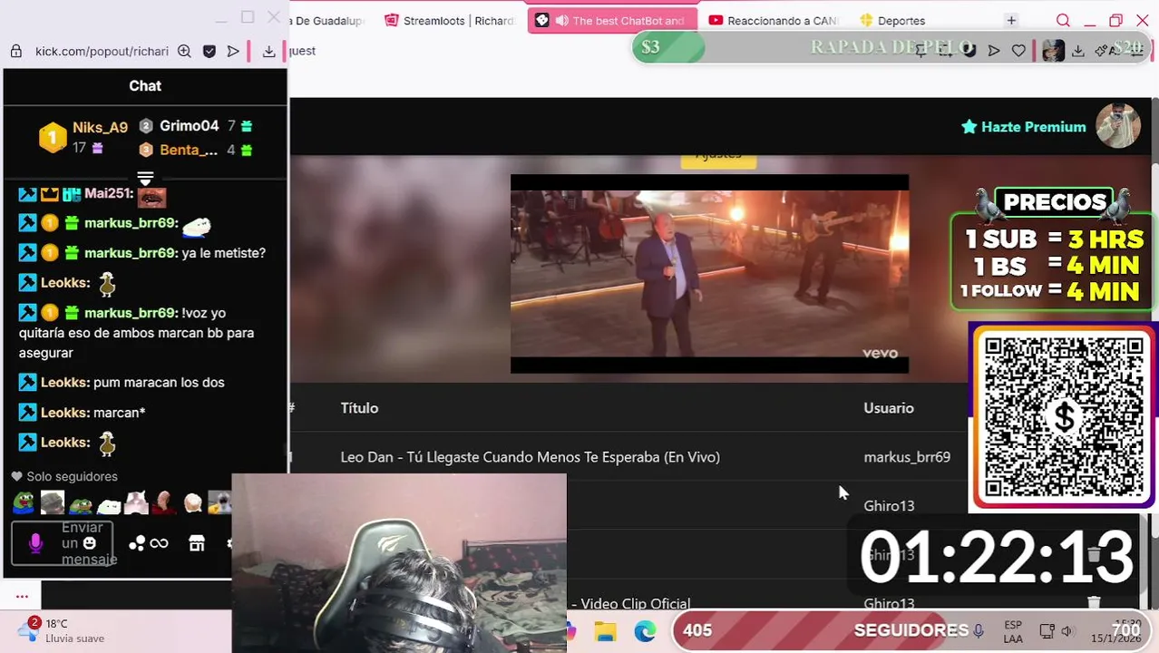Screen dimensions: 1159x653
Task: Click the star icon of Hazte Premium
Action: (969, 127)
